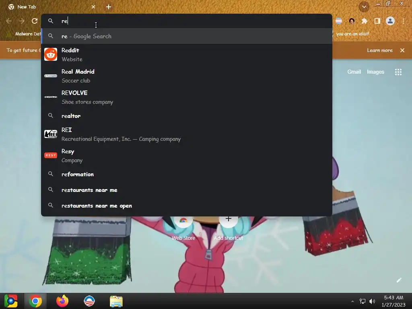This screenshot has height=309, width=412.
Task: Open the Chrome profile avatar
Action: click(390, 21)
